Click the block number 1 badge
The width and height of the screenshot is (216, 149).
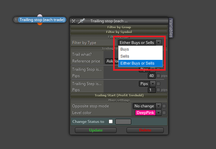click(x=16, y=20)
